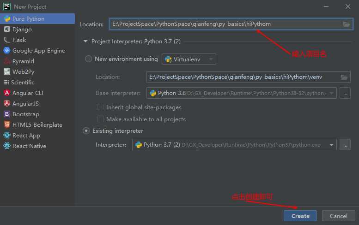Click the Google App Engine icon

click(7, 50)
